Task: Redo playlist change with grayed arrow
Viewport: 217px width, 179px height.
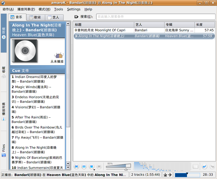Action: coord(212,166)
